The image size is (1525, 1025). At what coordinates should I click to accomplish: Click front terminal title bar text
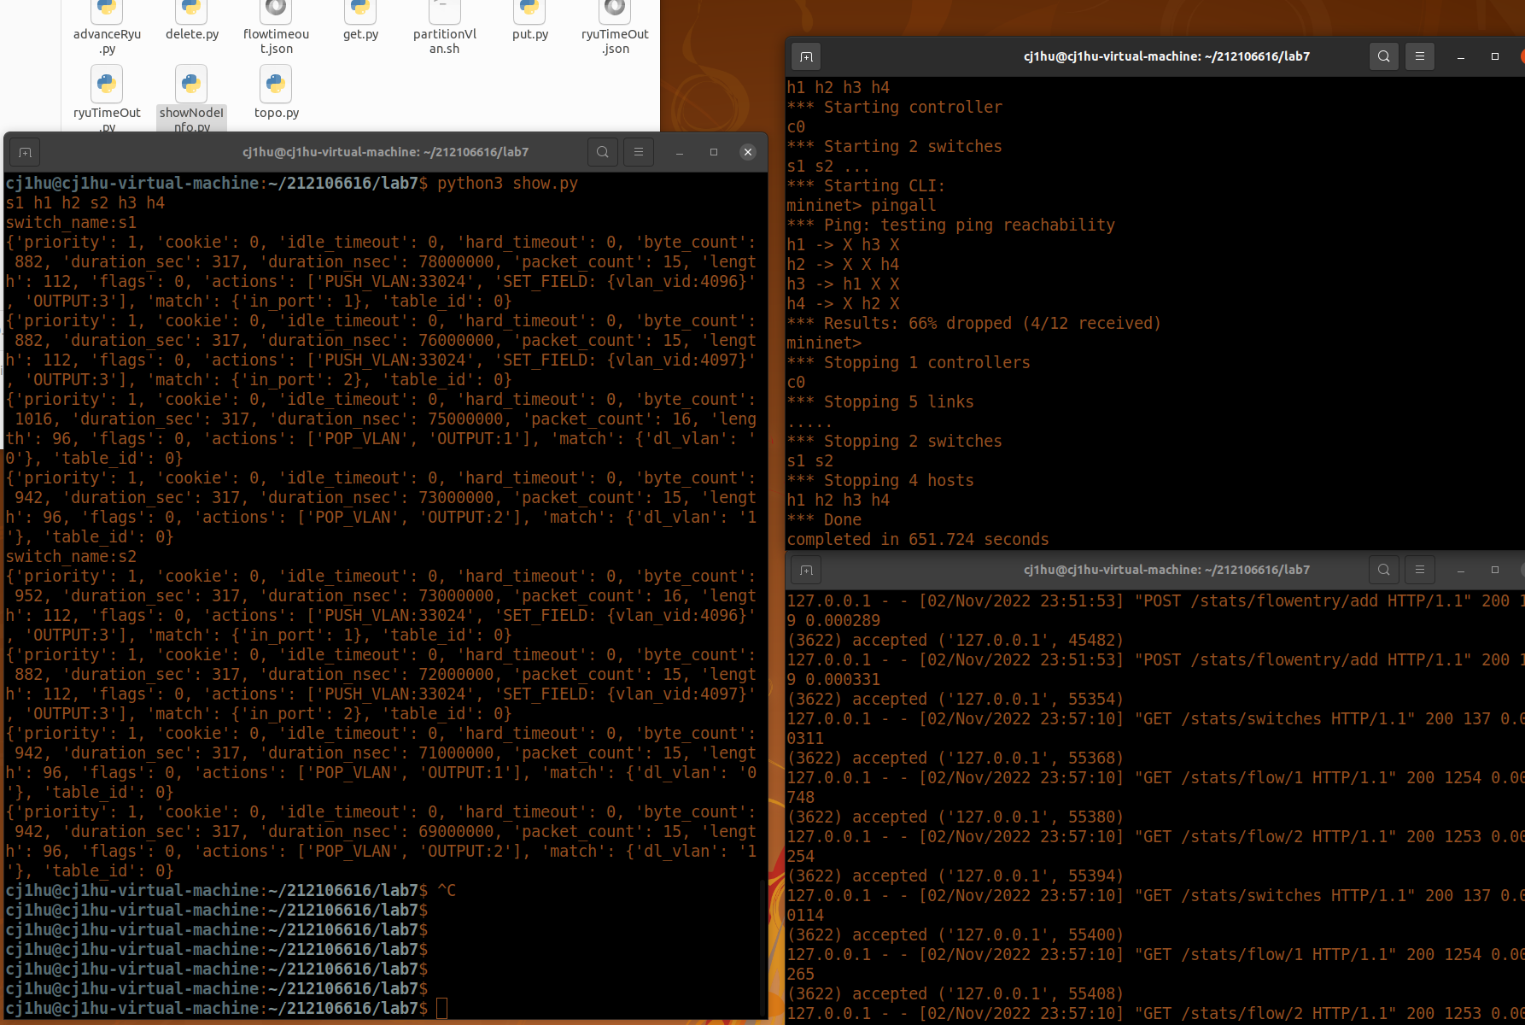386,152
